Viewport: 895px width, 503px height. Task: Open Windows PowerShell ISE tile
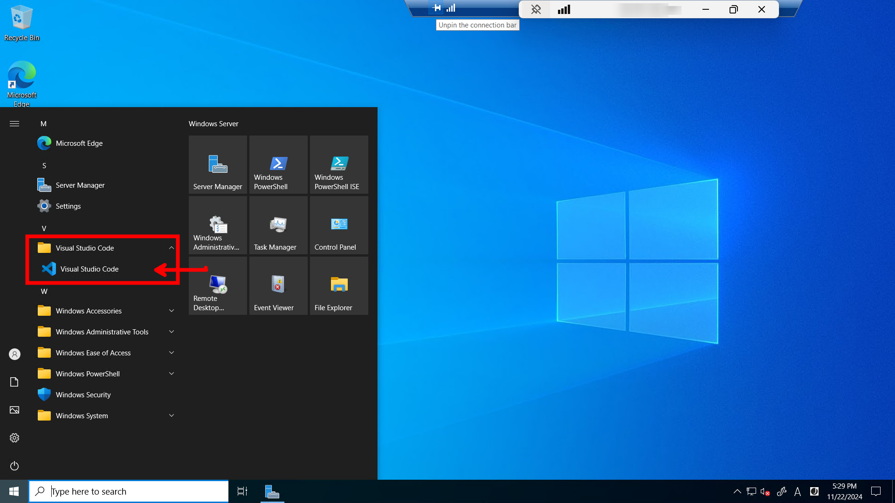pyautogui.click(x=339, y=165)
